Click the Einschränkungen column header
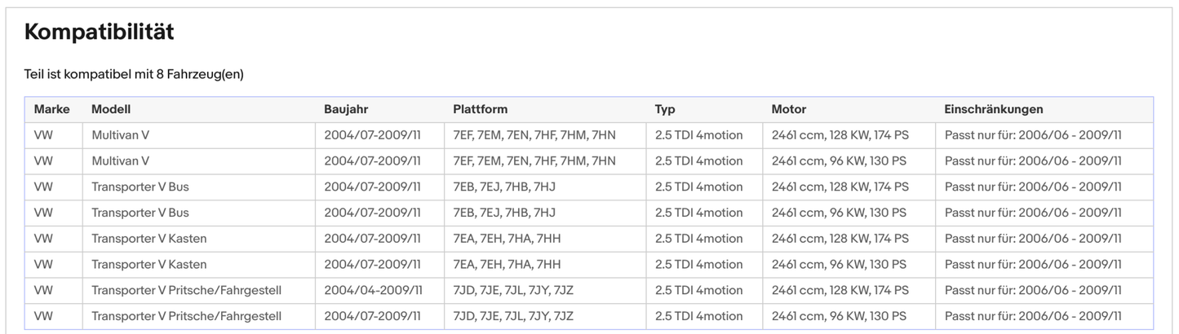1179x334 pixels. [x=993, y=109]
